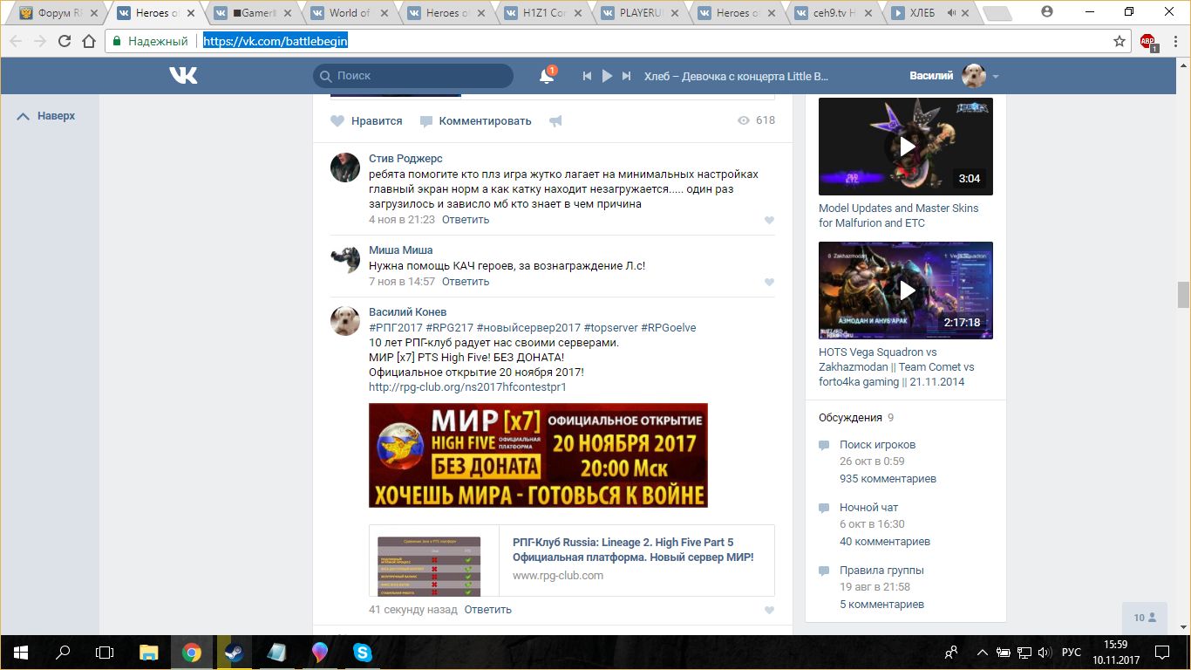Skip to next track in header player
The height and width of the screenshot is (670, 1191).
click(x=626, y=76)
